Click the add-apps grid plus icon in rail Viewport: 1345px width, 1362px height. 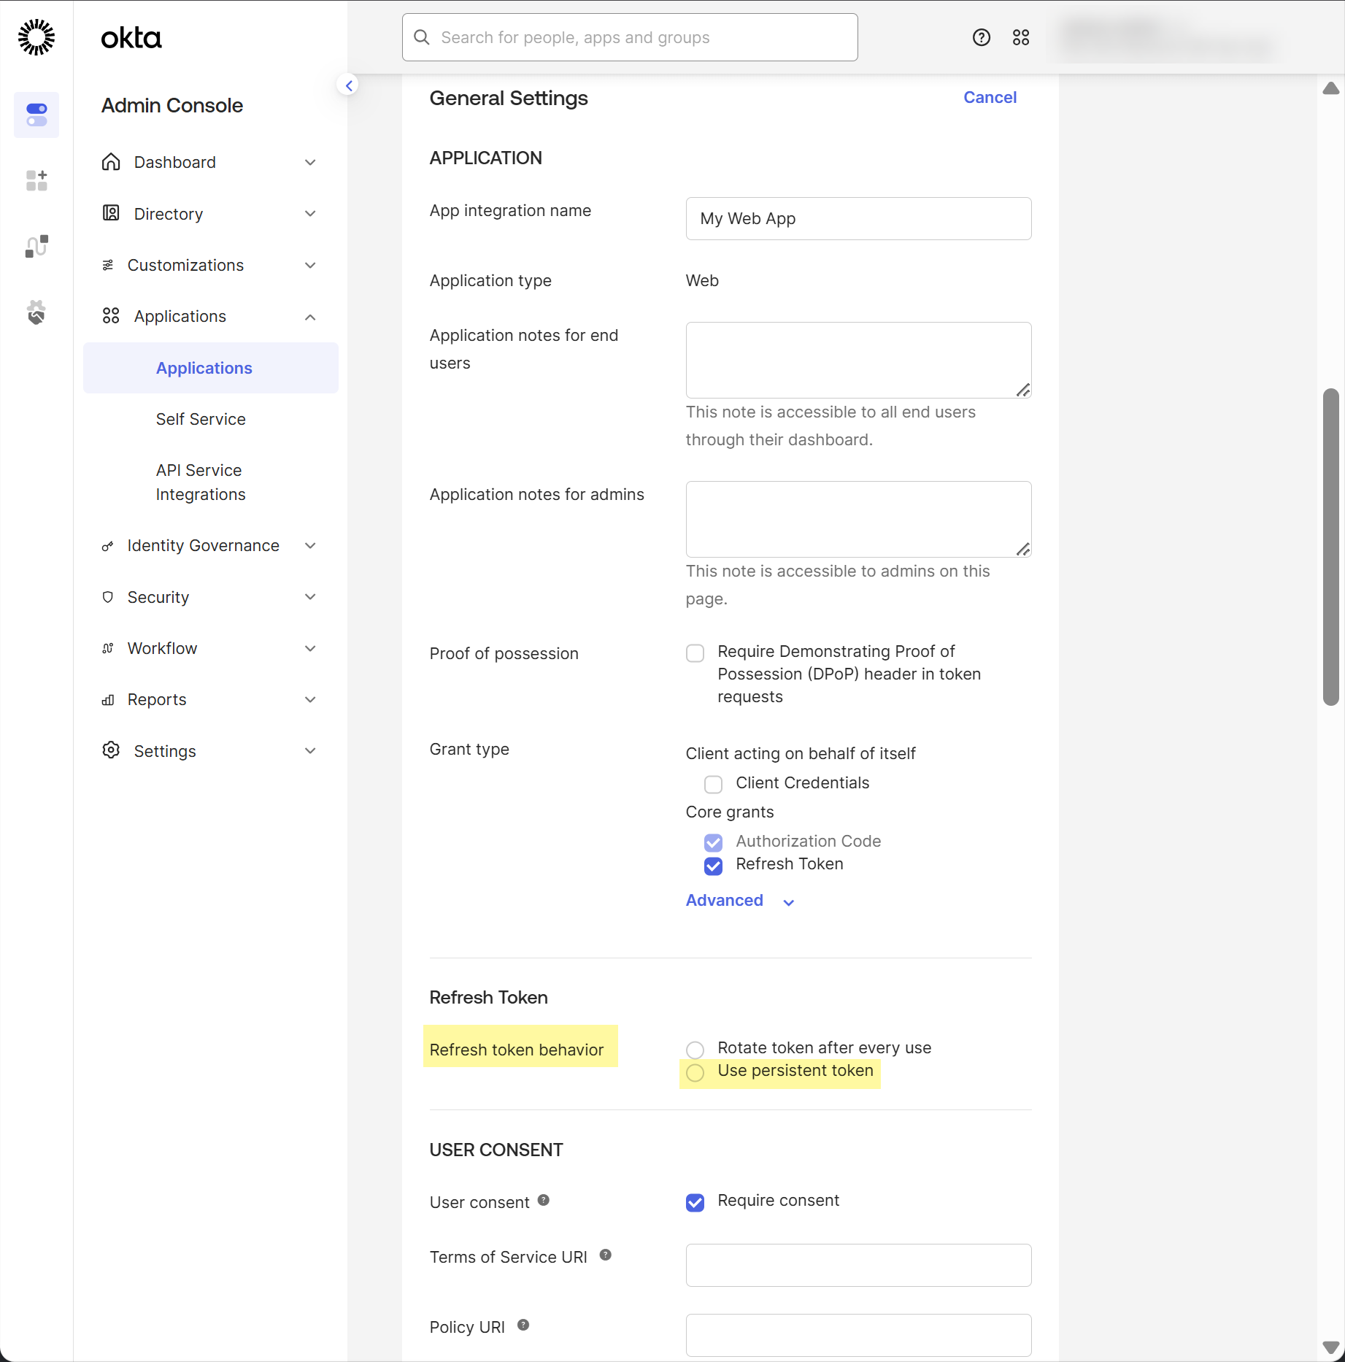pos(36,180)
